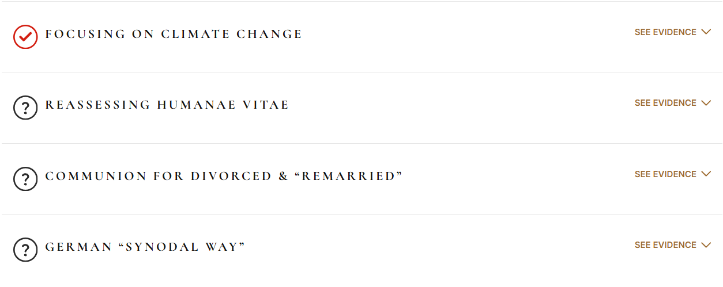Click the word "CLIMATE" in the first heading

tap(194, 35)
